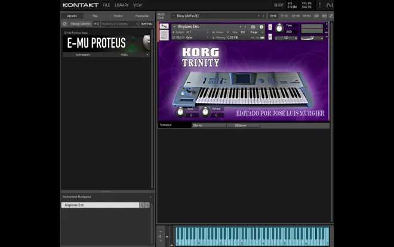Select rack page 49-64
Screen dimensions: 394x247
pos(307,16)
